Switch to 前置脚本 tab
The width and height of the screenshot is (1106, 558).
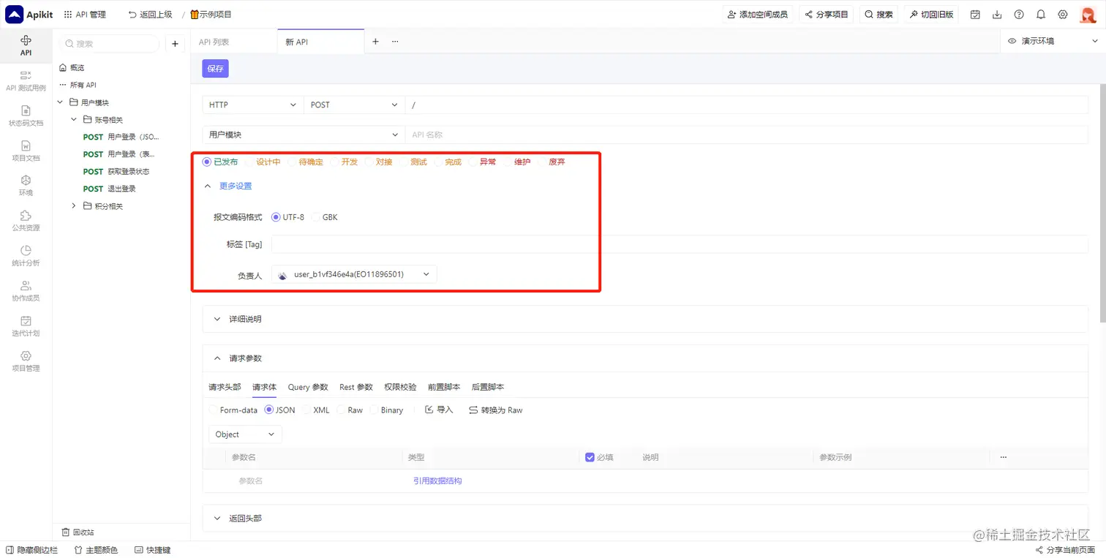pyautogui.click(x=444, y=387)
